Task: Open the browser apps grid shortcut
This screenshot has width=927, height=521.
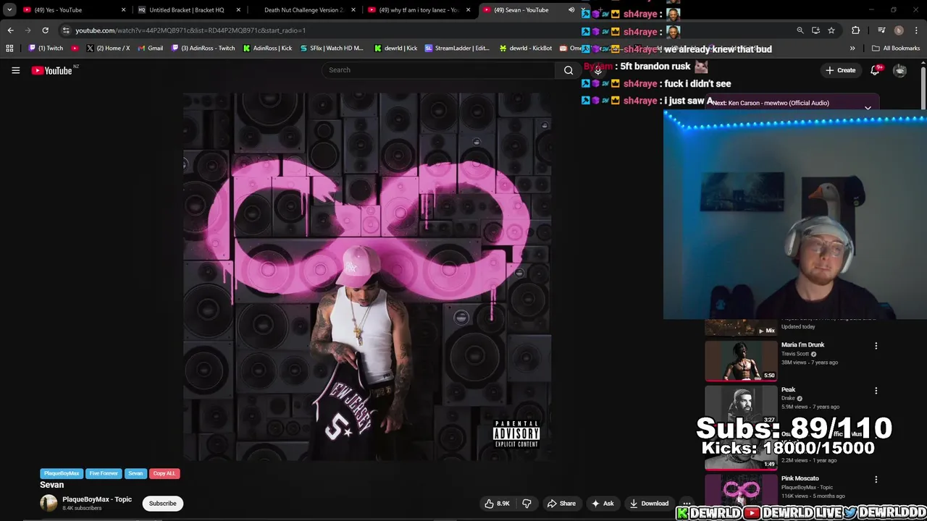Action: click(x=9, y=48)
